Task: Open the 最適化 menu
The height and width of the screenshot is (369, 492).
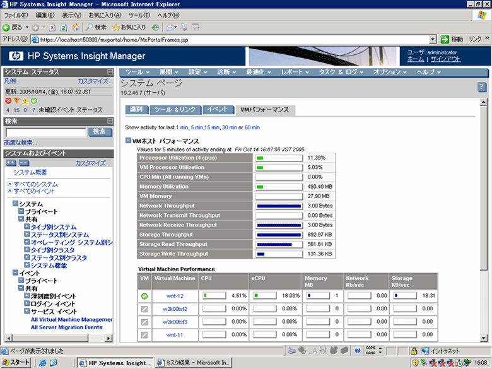Action: tap(258, 72)
